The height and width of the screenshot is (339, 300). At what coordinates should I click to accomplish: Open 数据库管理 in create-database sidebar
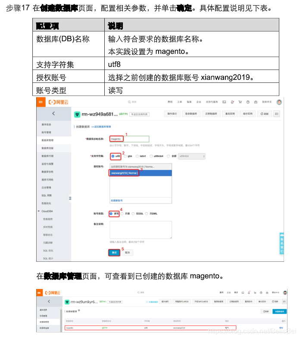click(47, 140)
